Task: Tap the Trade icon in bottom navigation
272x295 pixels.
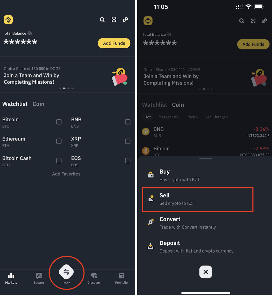Action: 66,272
